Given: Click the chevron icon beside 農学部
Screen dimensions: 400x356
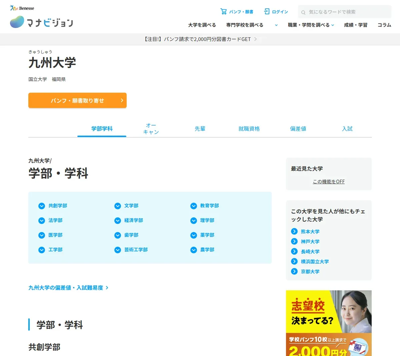Looking at the screenshot, I should click(194, 250).
